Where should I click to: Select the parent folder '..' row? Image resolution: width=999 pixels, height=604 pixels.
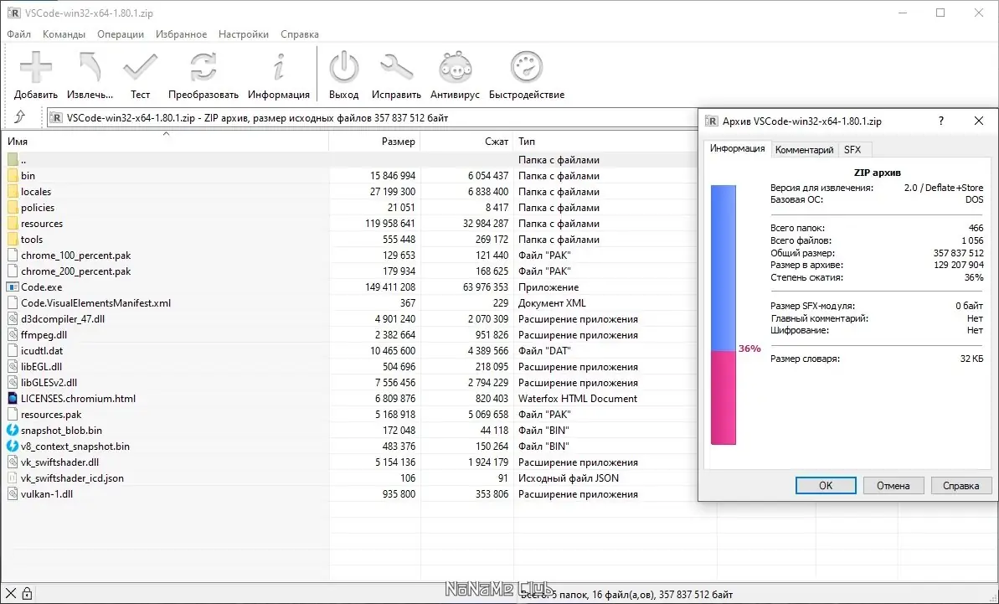click(x=350, y=160)
